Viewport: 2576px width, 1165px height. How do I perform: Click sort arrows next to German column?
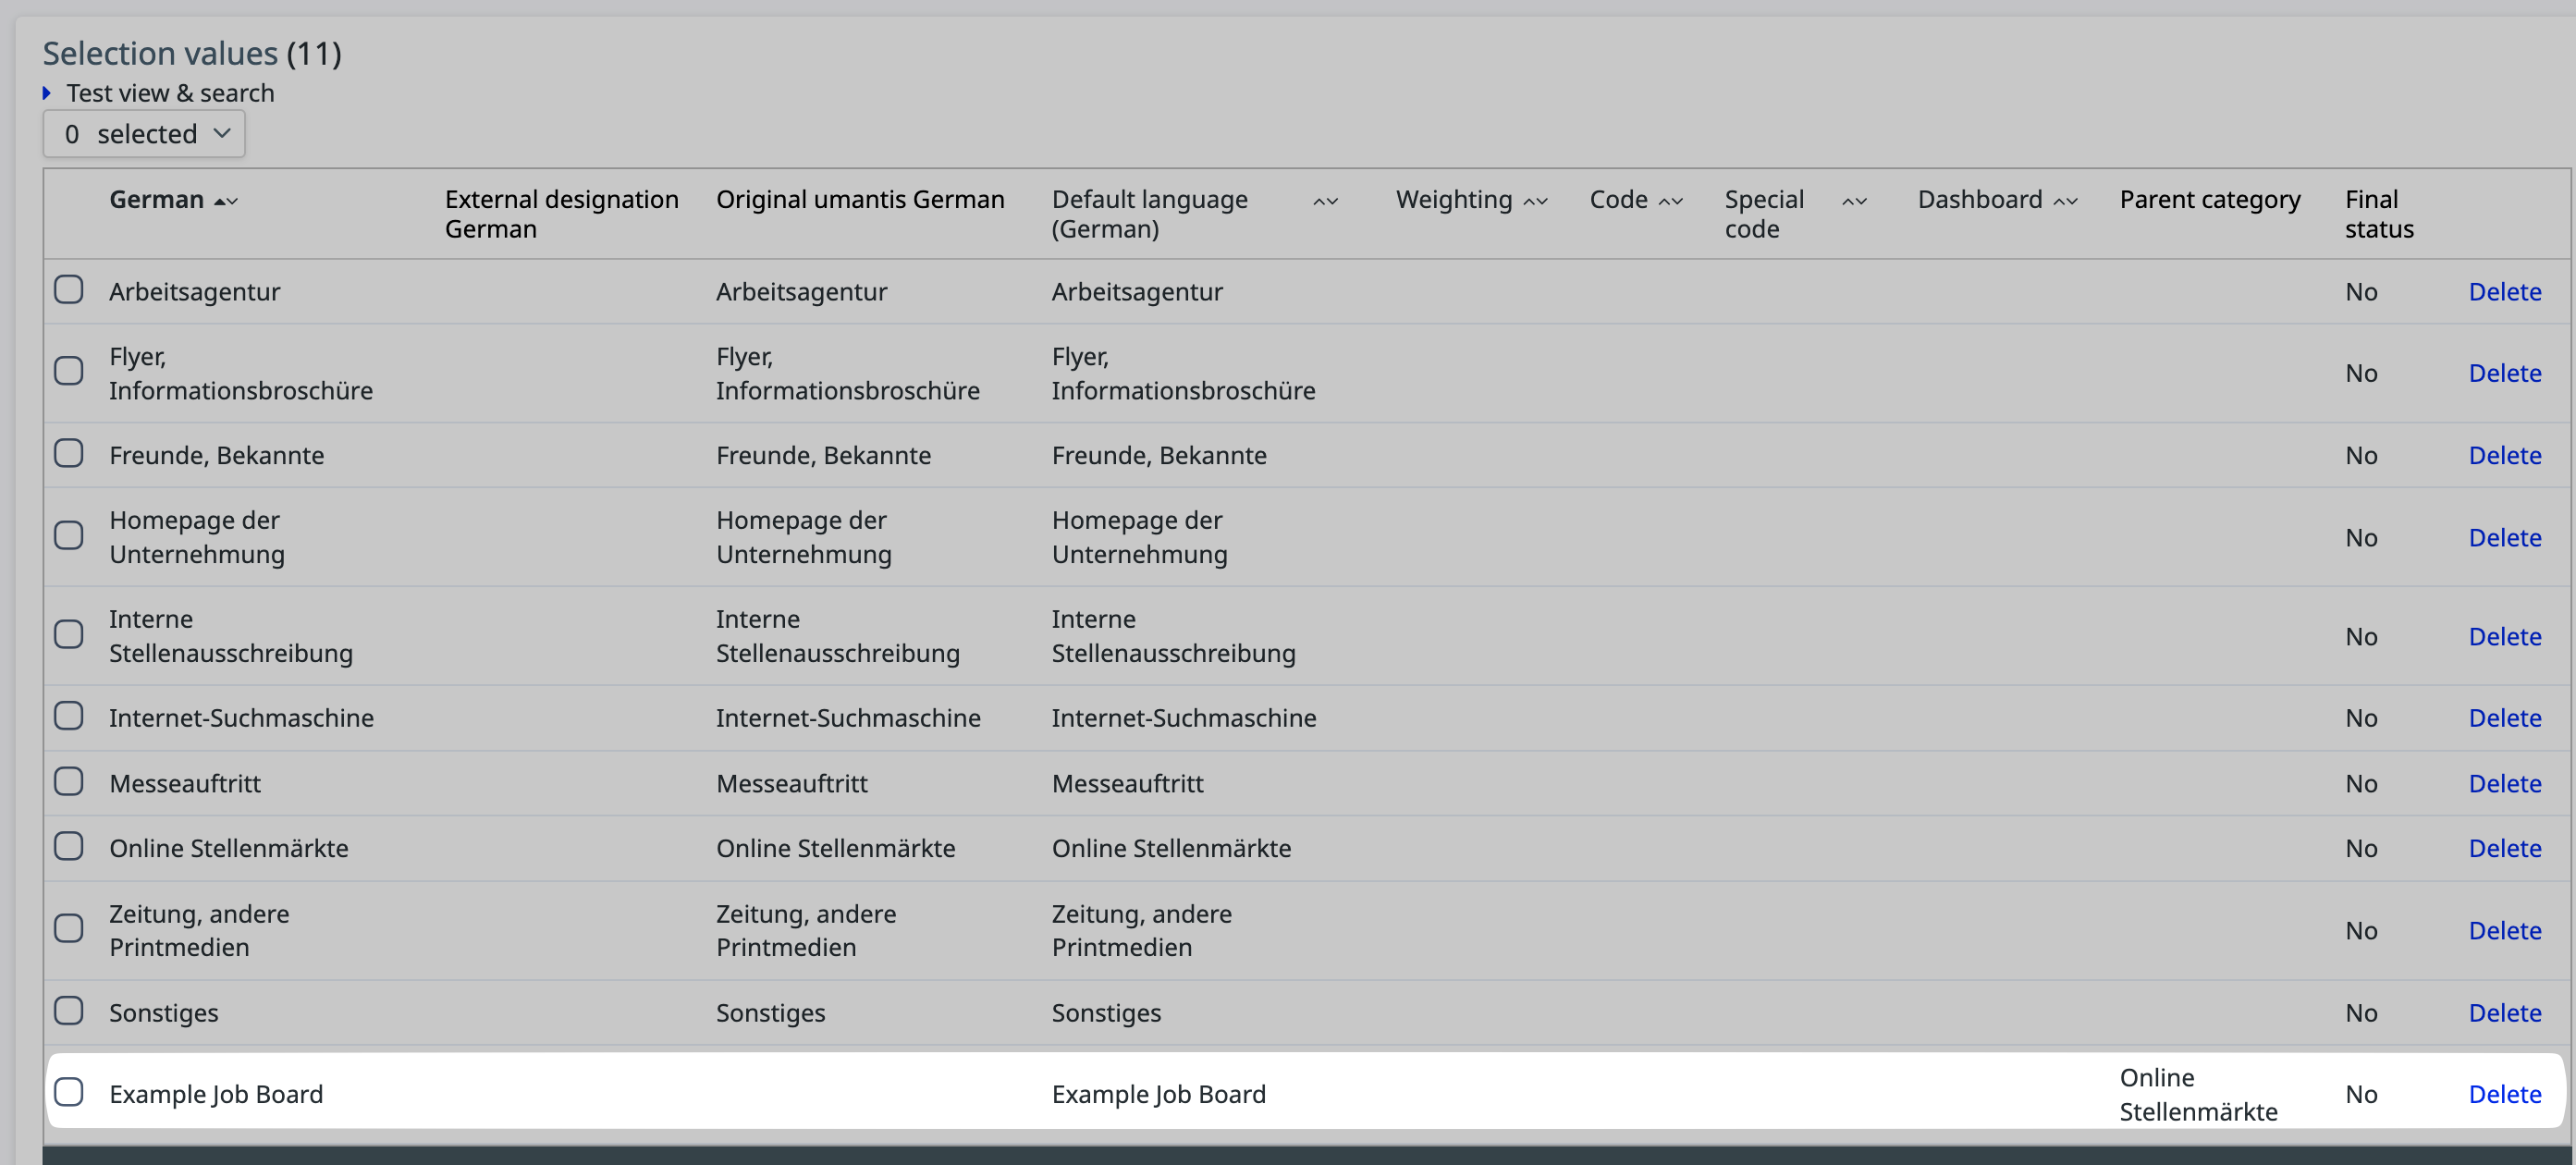226,201
